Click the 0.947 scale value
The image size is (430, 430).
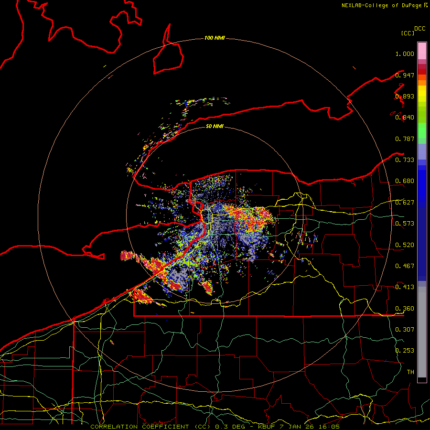click(405, 75)
